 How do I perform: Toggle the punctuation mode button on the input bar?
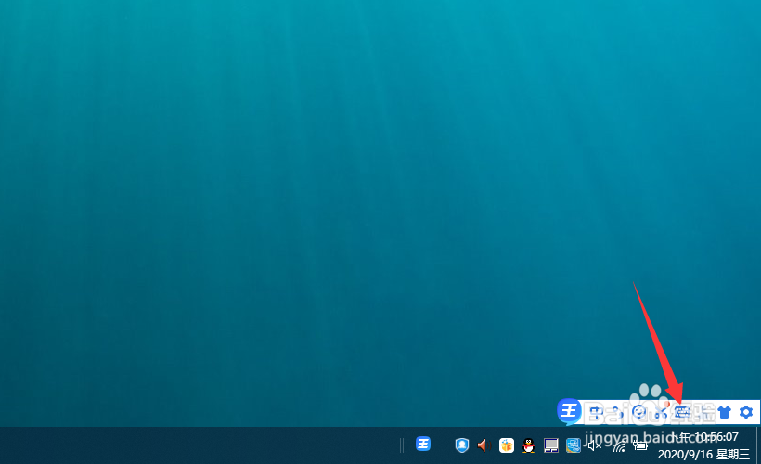(x=617, y=413)
